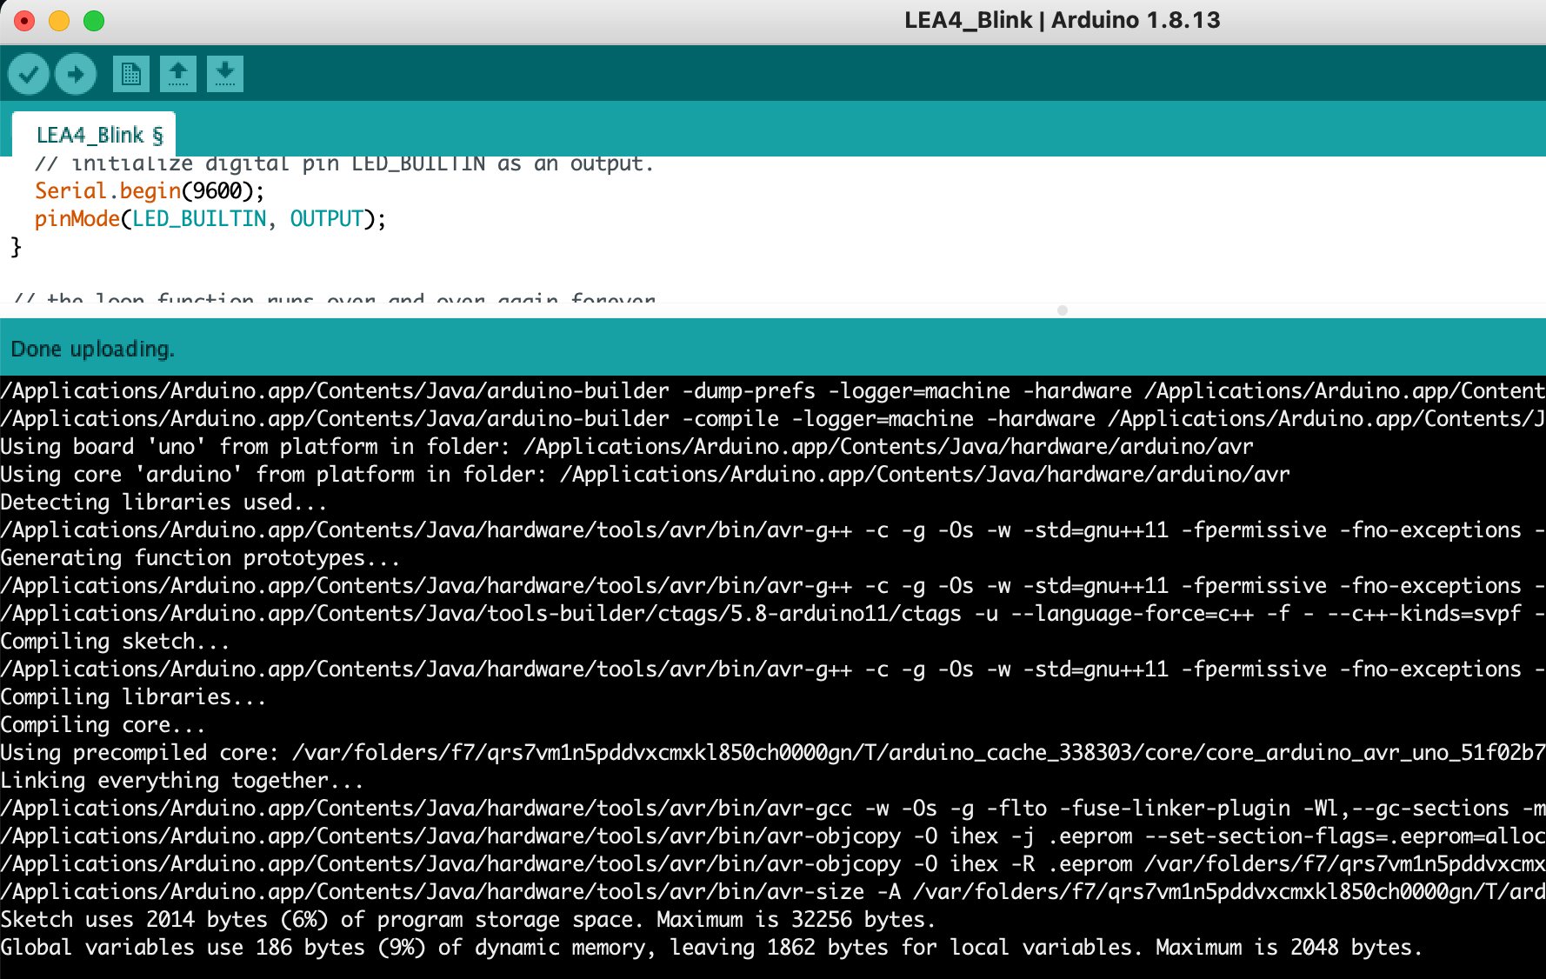
Task: Click the 'Done uploading.' status message
Action: point(93,349)
